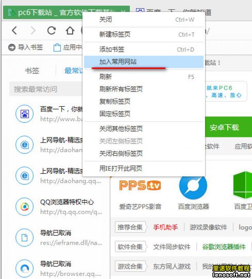
Task: Open the home page icon
Action: pos(70,30)
